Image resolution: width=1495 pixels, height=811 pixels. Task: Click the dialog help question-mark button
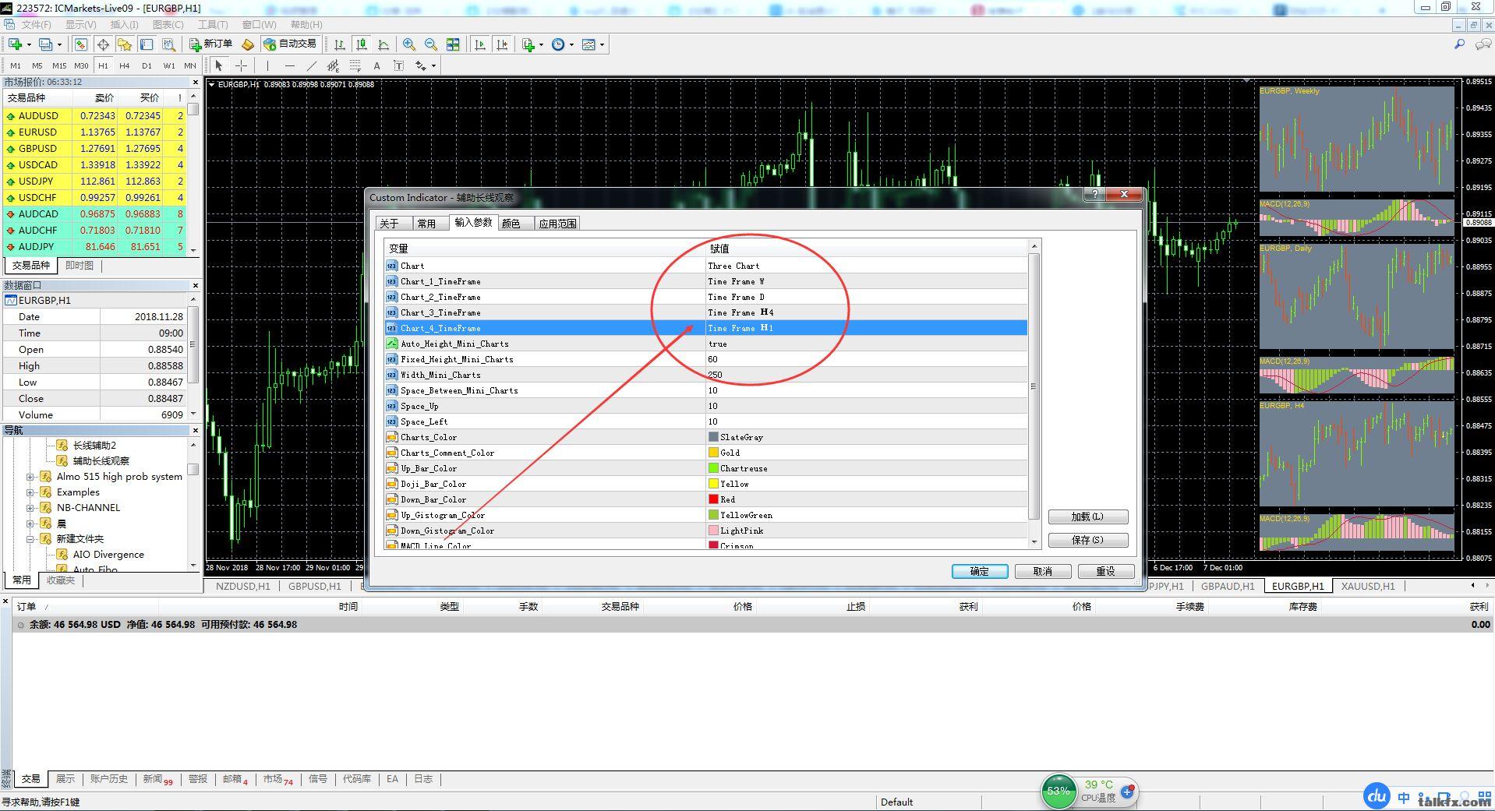coord(1095,195)
